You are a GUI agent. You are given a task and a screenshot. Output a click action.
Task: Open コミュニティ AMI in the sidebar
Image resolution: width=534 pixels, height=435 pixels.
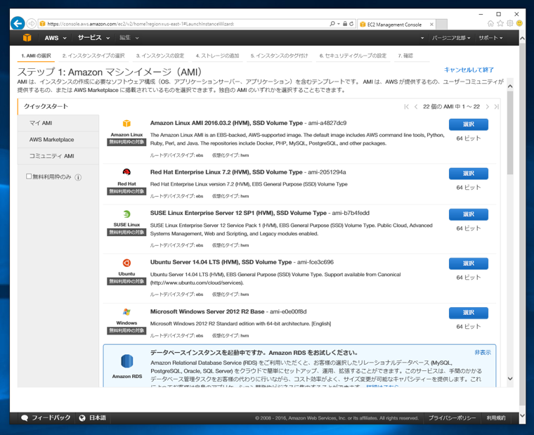58,156
